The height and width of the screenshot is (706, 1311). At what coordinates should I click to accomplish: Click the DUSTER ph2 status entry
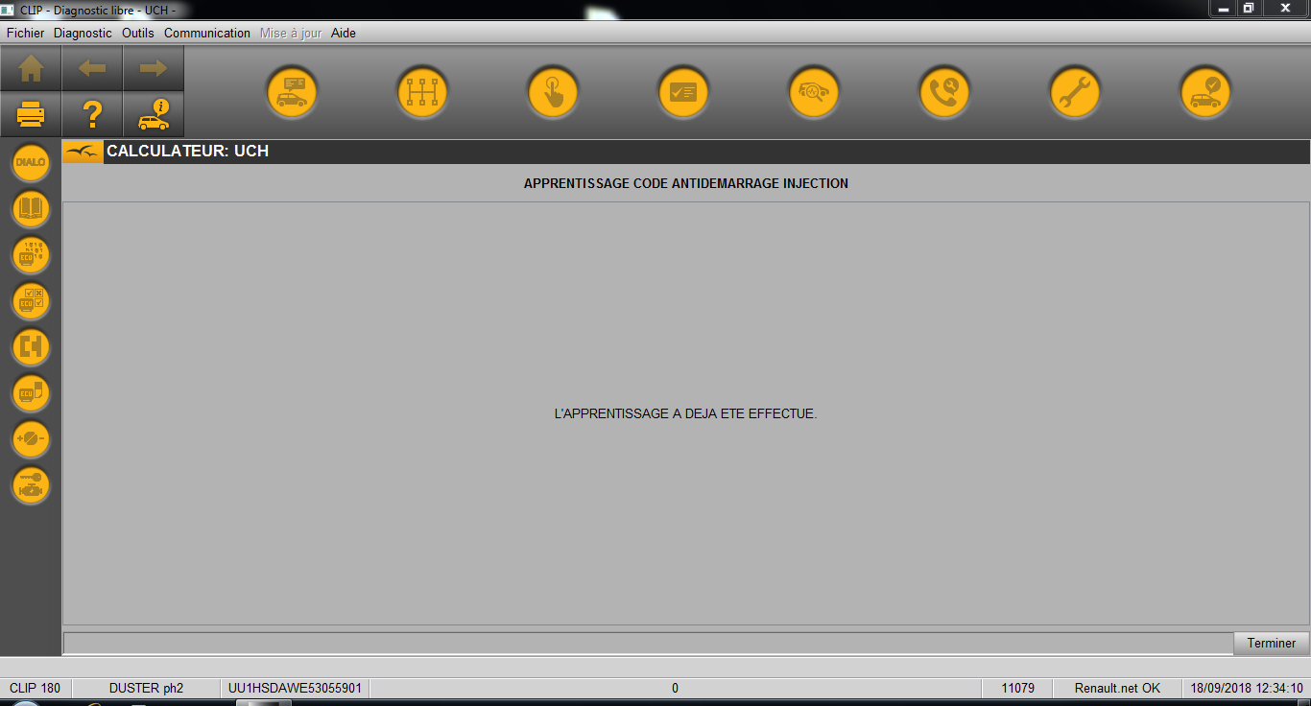[146, 688]
